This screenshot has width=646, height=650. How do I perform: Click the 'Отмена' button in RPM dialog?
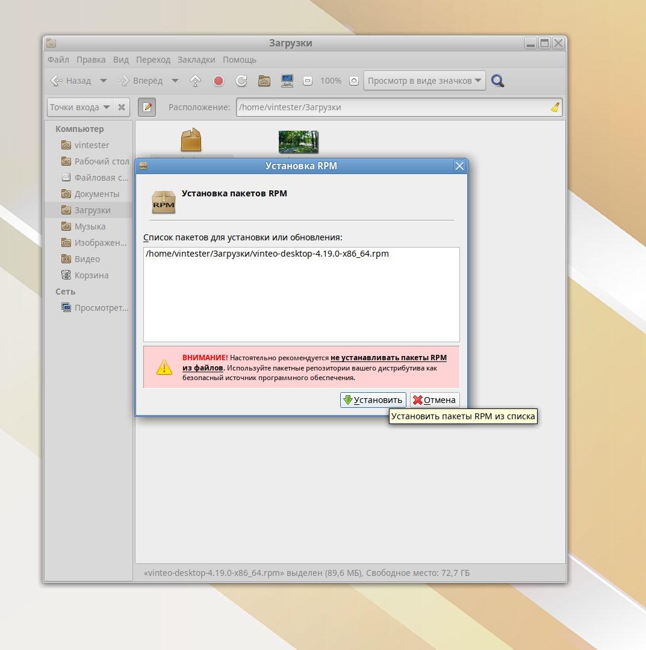point(435,400)
